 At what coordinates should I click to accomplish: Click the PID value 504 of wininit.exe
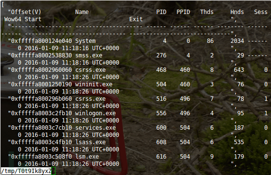pyautogui.click(x=161, y=84)
